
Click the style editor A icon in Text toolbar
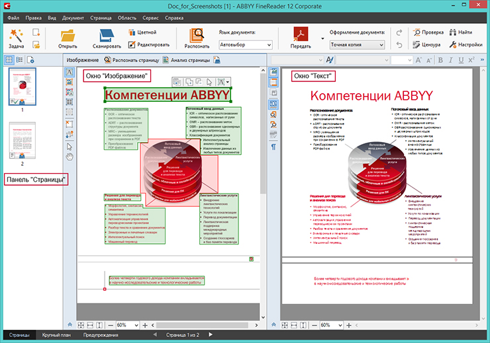coord(330,59)
